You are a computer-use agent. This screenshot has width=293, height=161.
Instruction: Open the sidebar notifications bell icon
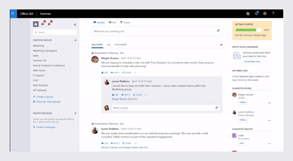point(49,24)
